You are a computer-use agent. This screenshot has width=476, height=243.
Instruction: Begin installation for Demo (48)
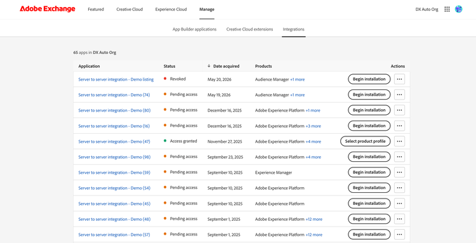[x=369, y=219]
